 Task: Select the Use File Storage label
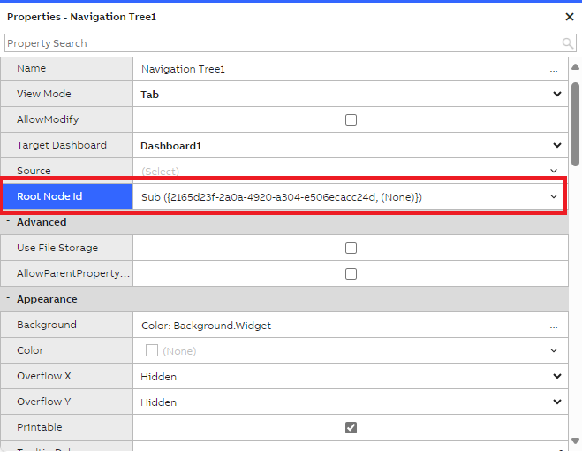(57, 248)
